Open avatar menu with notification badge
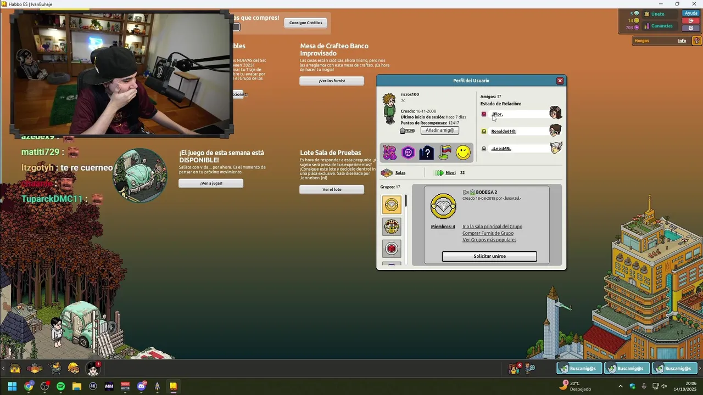 tap(93, 368)
